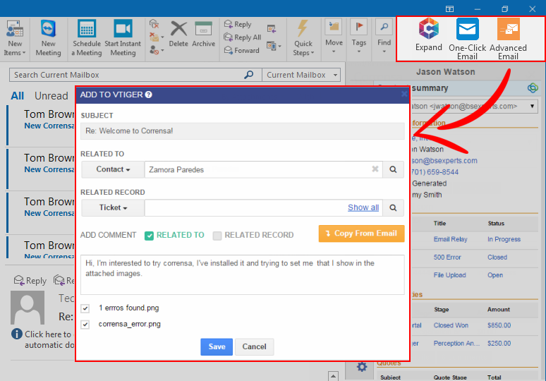This screenshot has height=381, width=546.
Task: Click the Closed Won stage cell
Action: pyautogui.click(x=451, y=325)
